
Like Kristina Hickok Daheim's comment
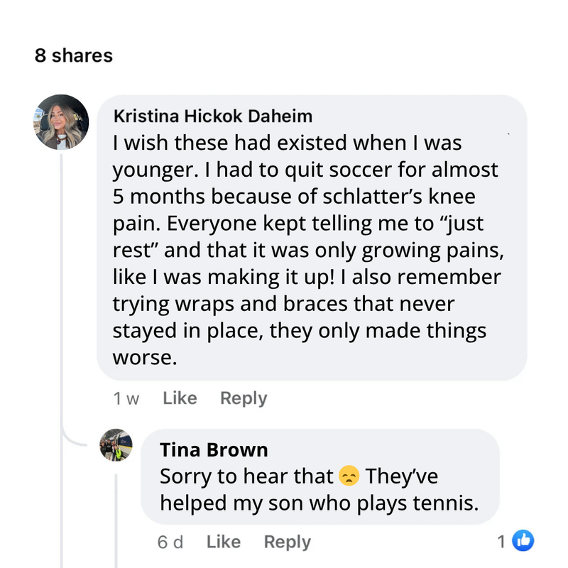[x=180, y=398]
